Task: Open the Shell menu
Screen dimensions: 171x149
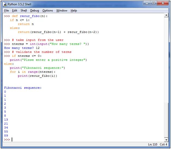Action: tap(24, 11)
